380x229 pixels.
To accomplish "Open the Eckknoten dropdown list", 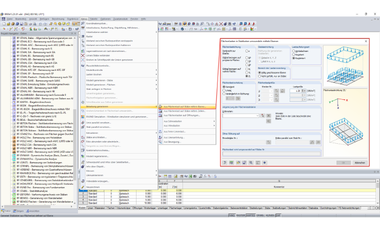I will [257, 116].
